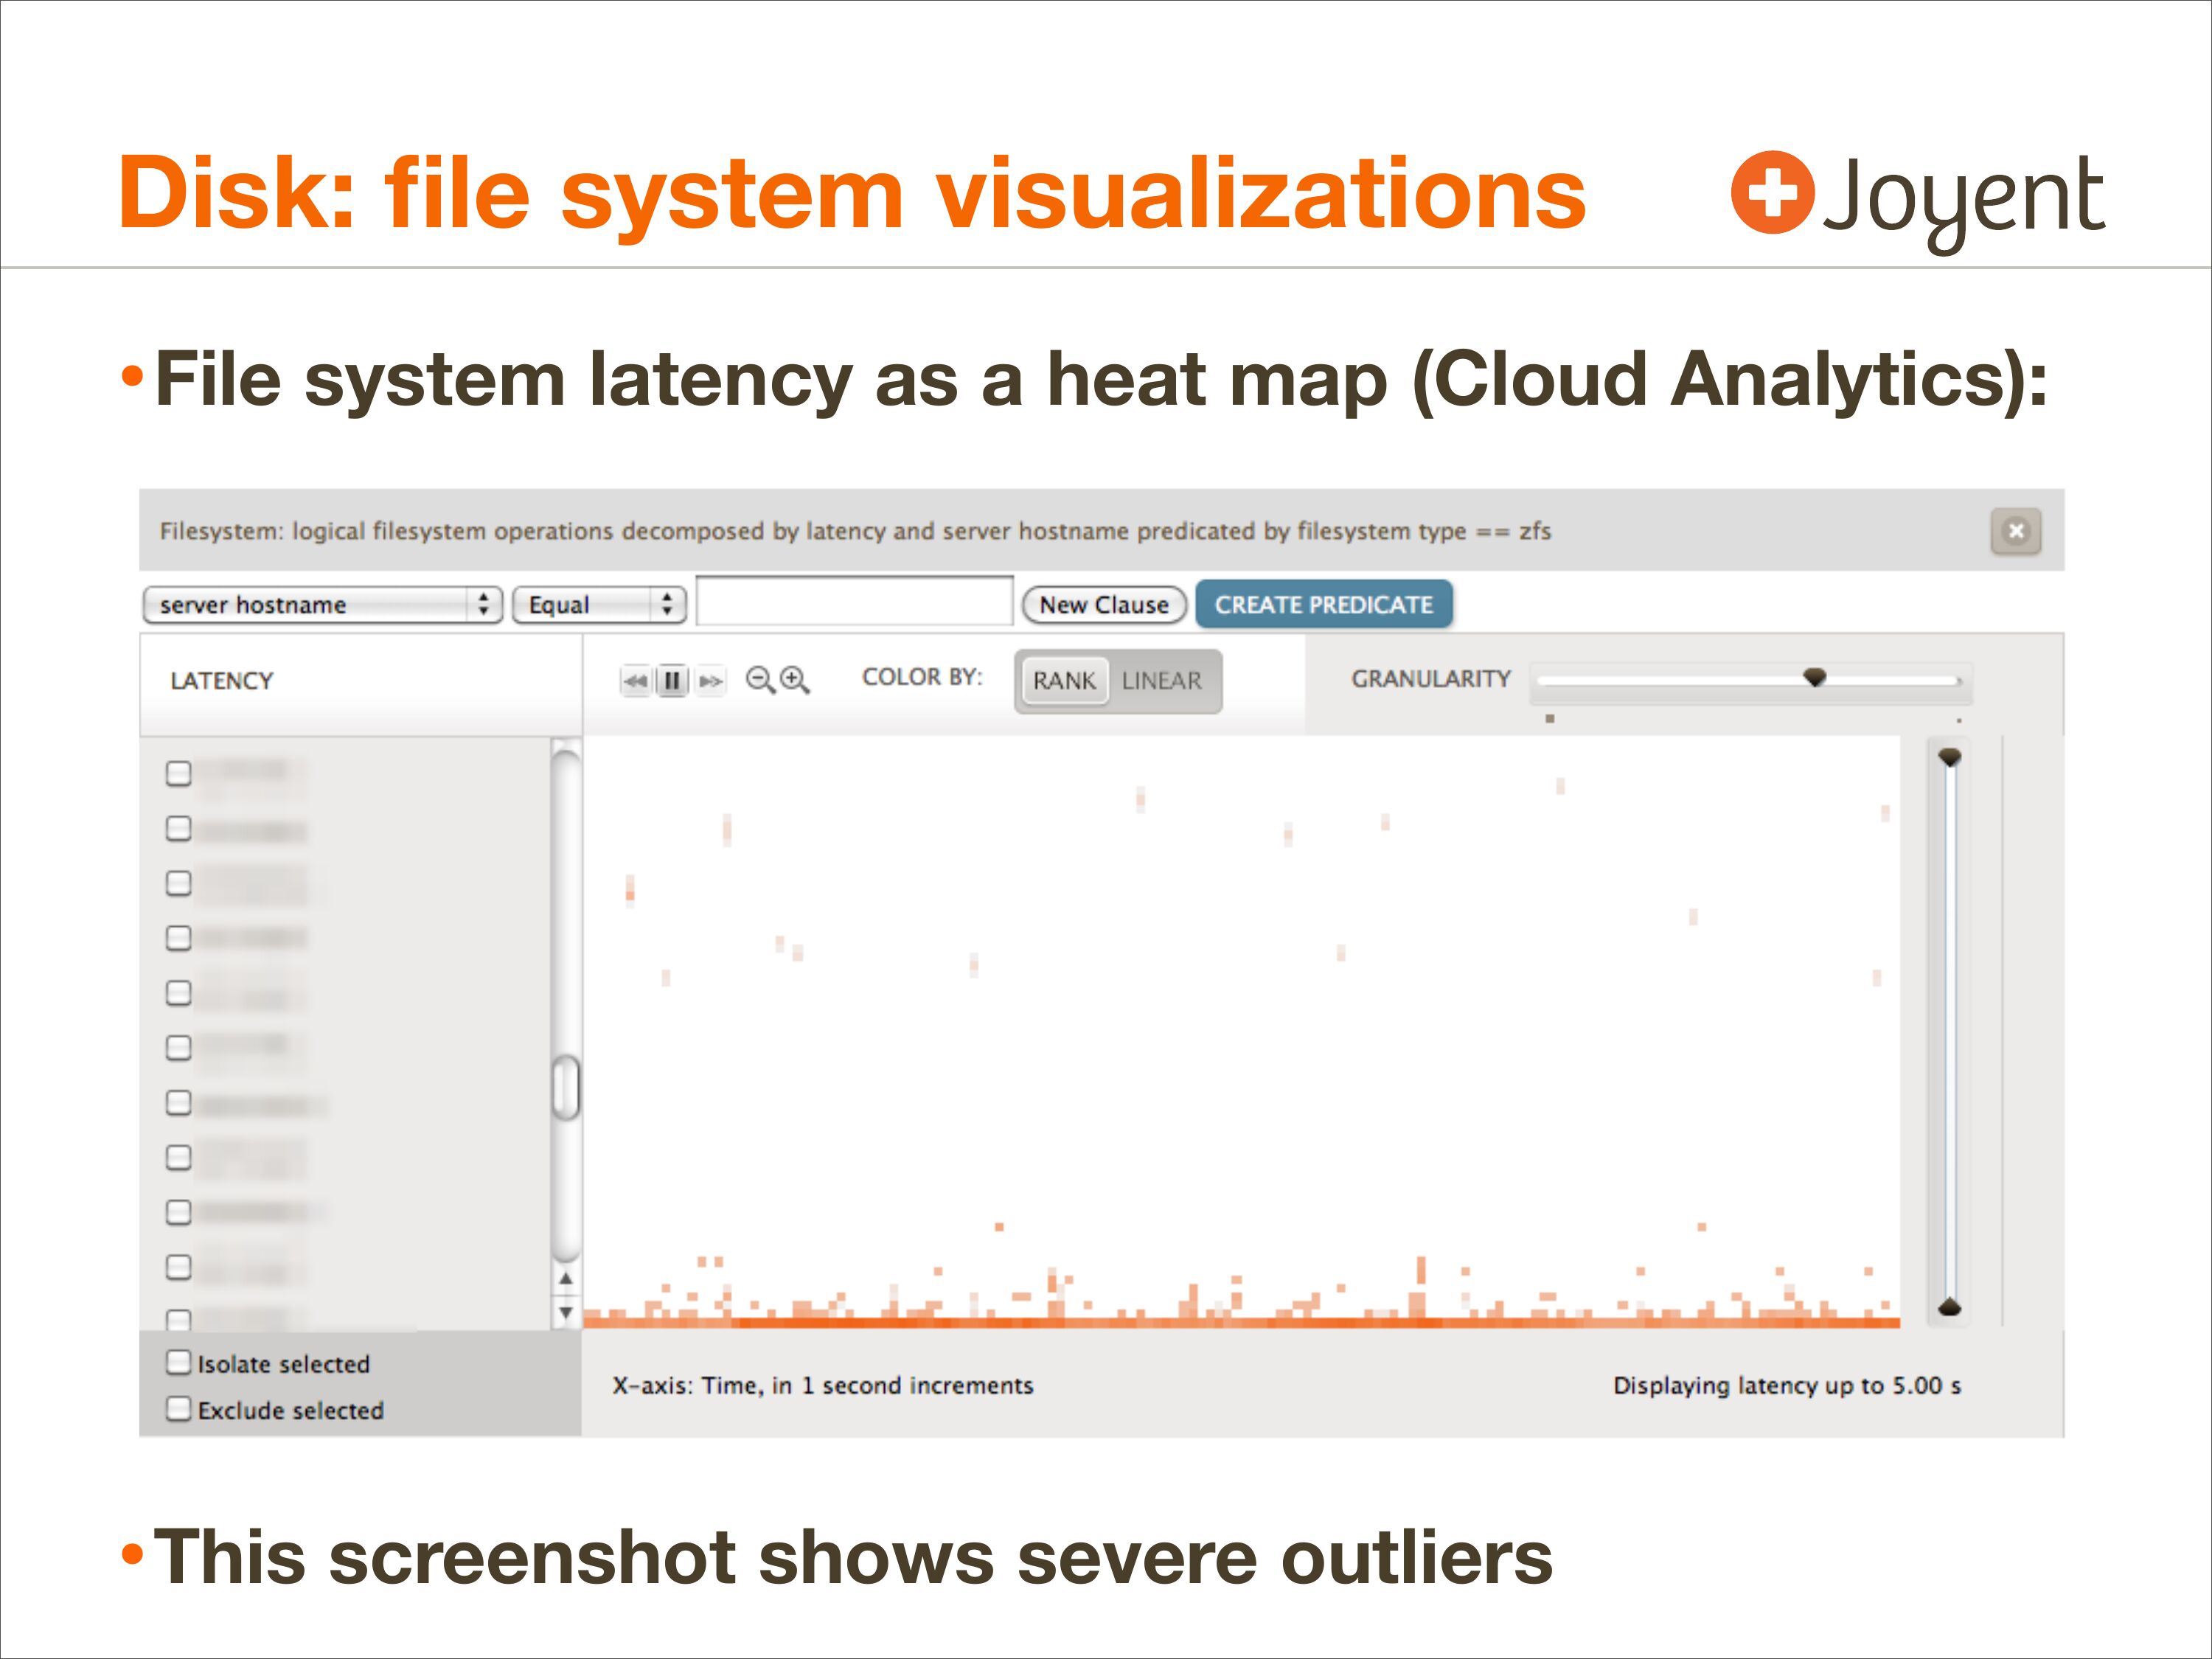Click the New Clause button

point(1104,604)
